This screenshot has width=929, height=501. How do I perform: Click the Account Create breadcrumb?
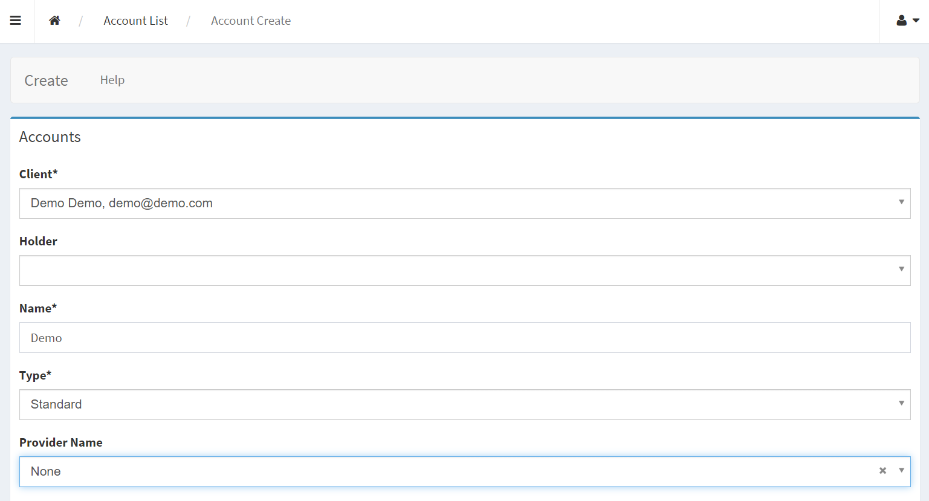point(251,21)
